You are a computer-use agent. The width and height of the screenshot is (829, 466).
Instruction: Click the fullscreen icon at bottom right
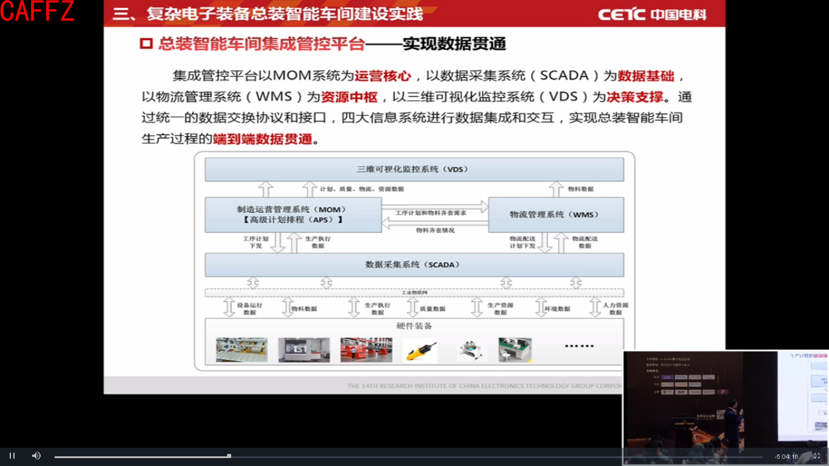816,455
